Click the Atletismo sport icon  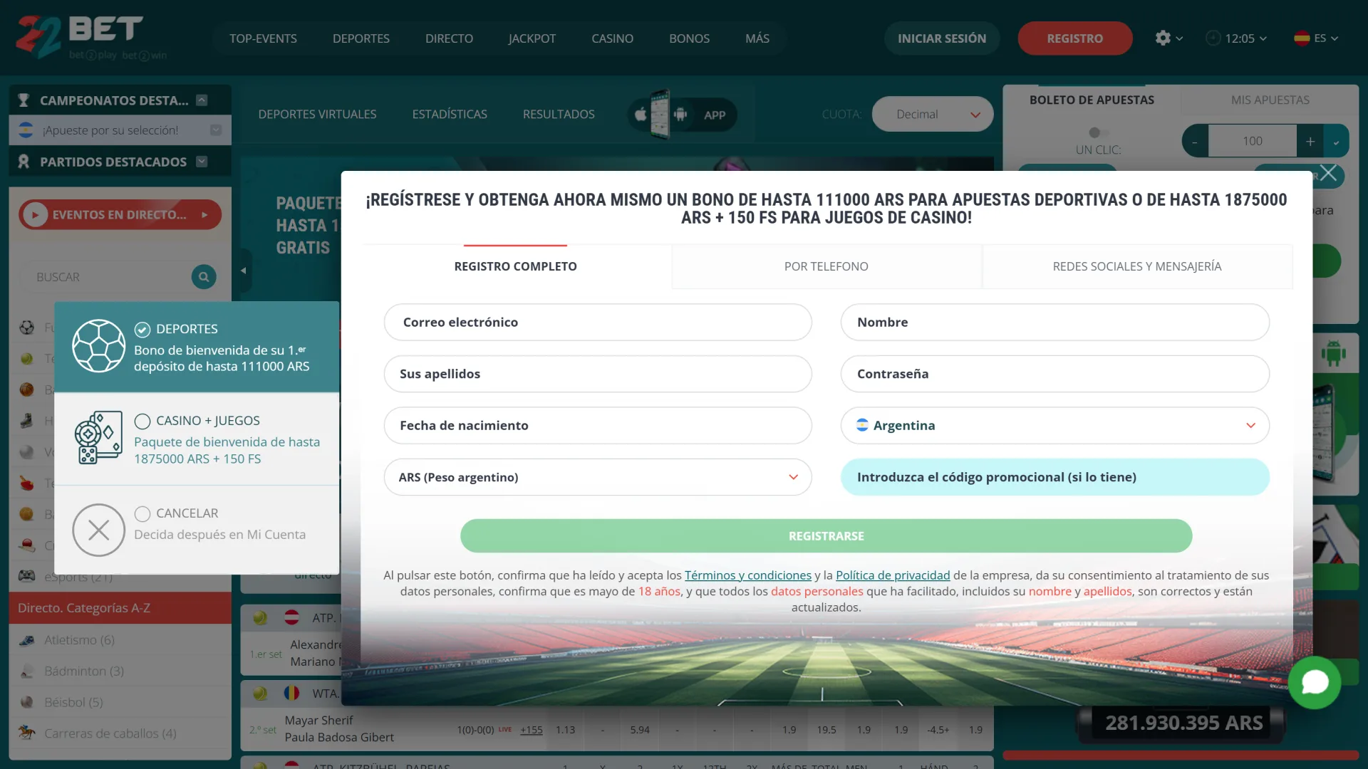[x=27, y=640]
